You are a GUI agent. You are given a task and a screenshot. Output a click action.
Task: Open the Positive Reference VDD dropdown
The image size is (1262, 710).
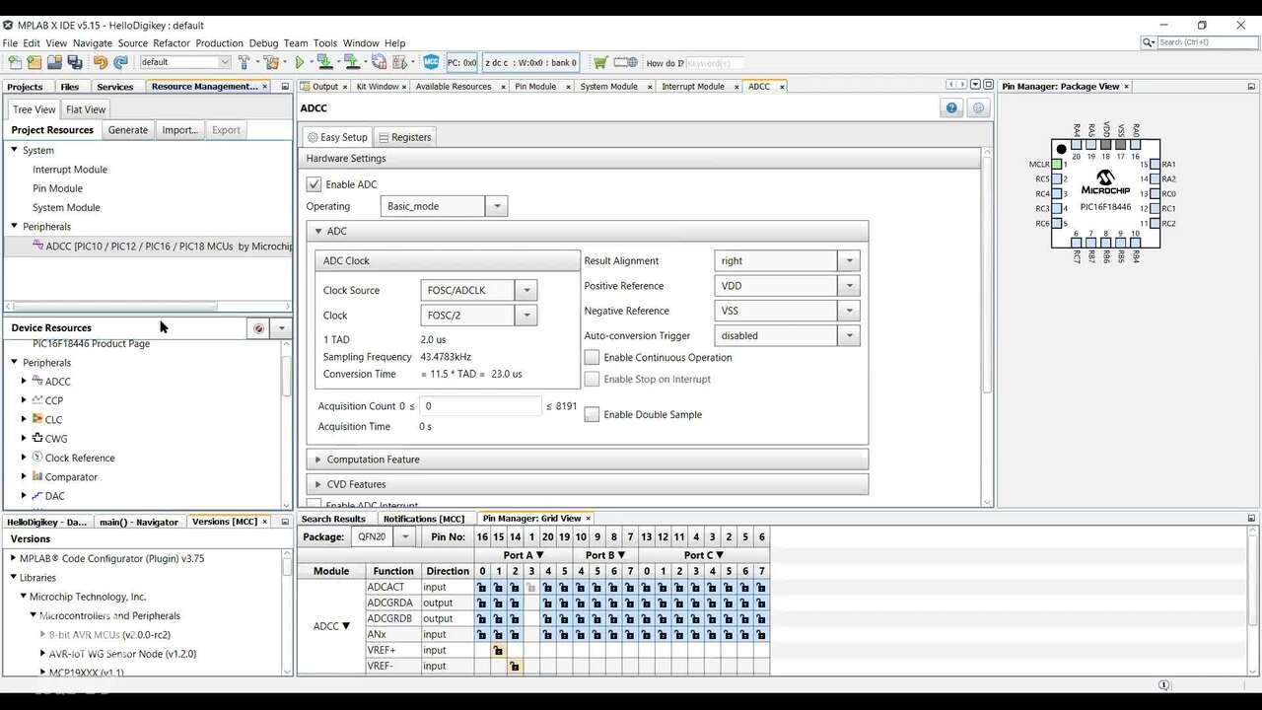click(x=849, y=286)
